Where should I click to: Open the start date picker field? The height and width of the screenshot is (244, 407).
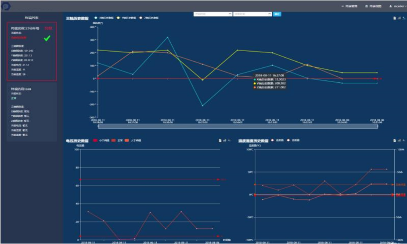click(x=212, y=14)
